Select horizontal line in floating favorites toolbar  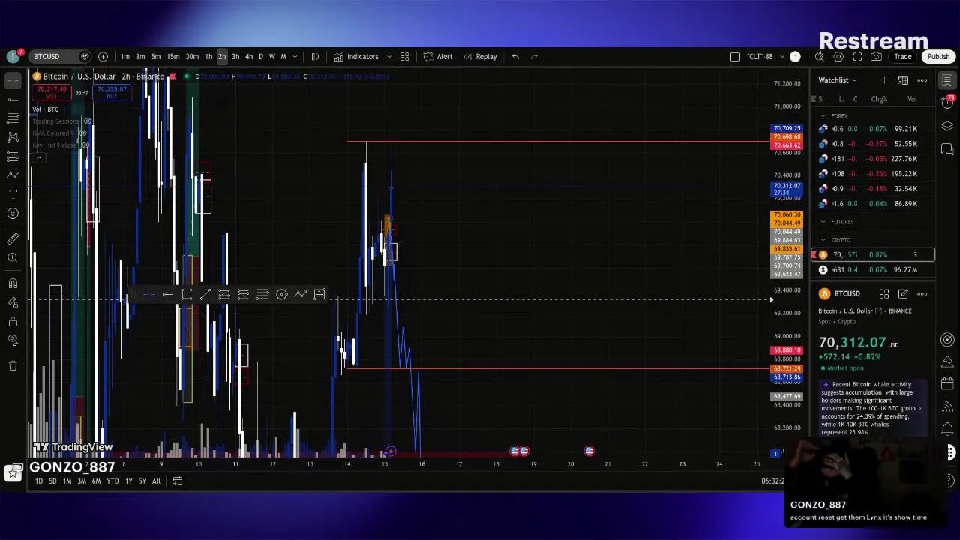point(167,295)
